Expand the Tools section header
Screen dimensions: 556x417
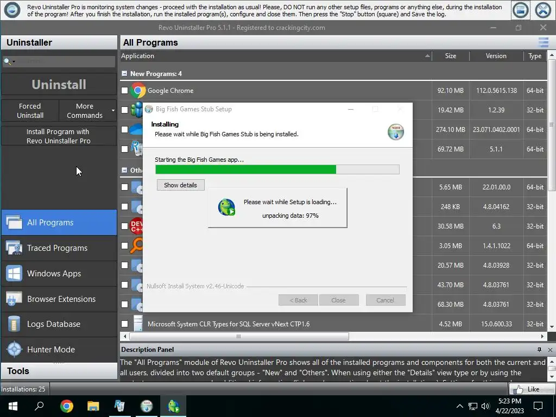pos(59,371)
